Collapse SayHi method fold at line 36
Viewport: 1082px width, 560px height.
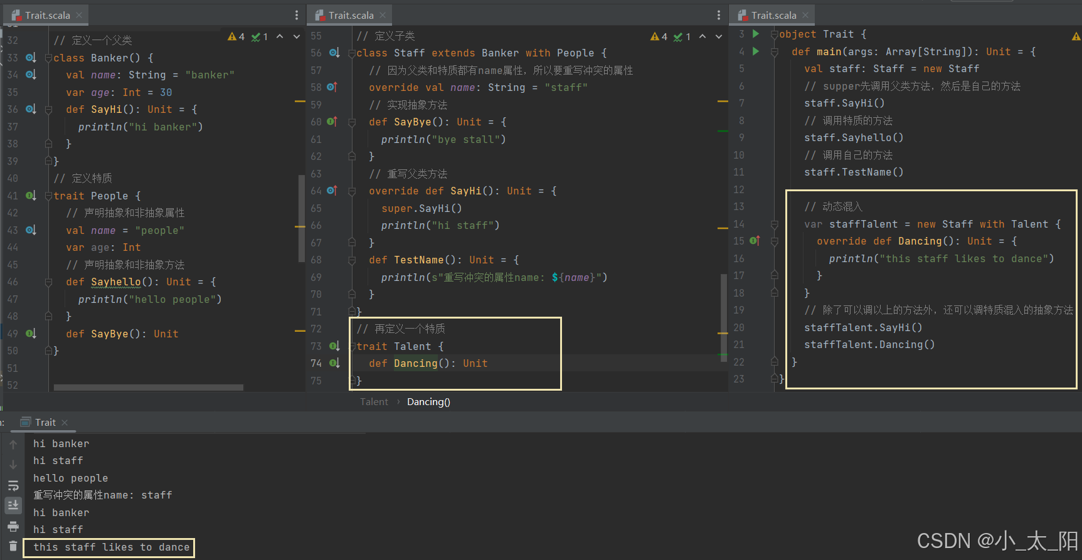point(48,109)
